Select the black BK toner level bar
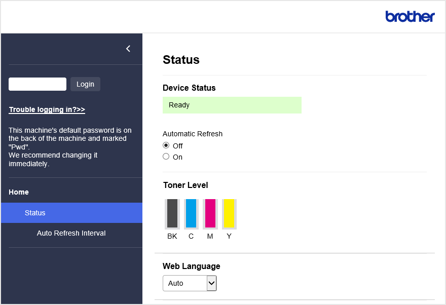 click(172, 214)
